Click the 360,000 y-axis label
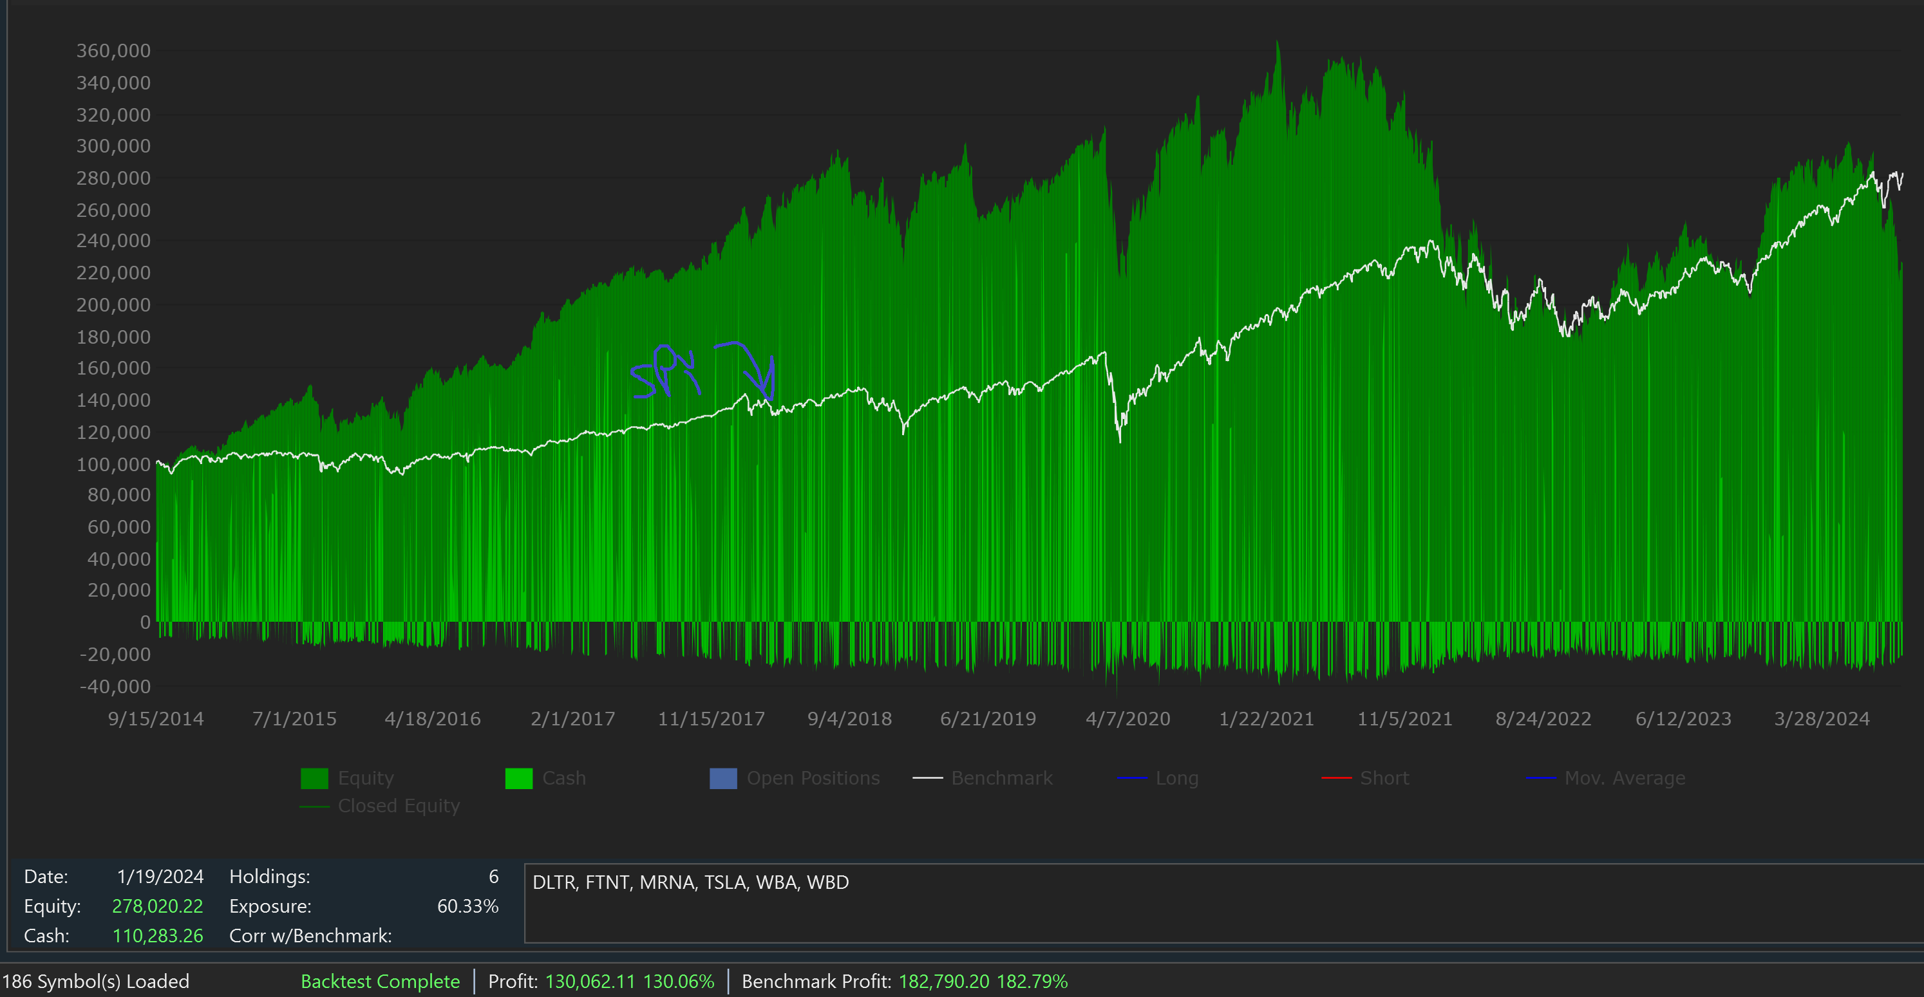Image resolution: width=1924 pixels, height=997 pixels. 113,51
